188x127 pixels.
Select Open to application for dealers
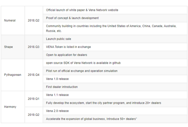(66, 55)
